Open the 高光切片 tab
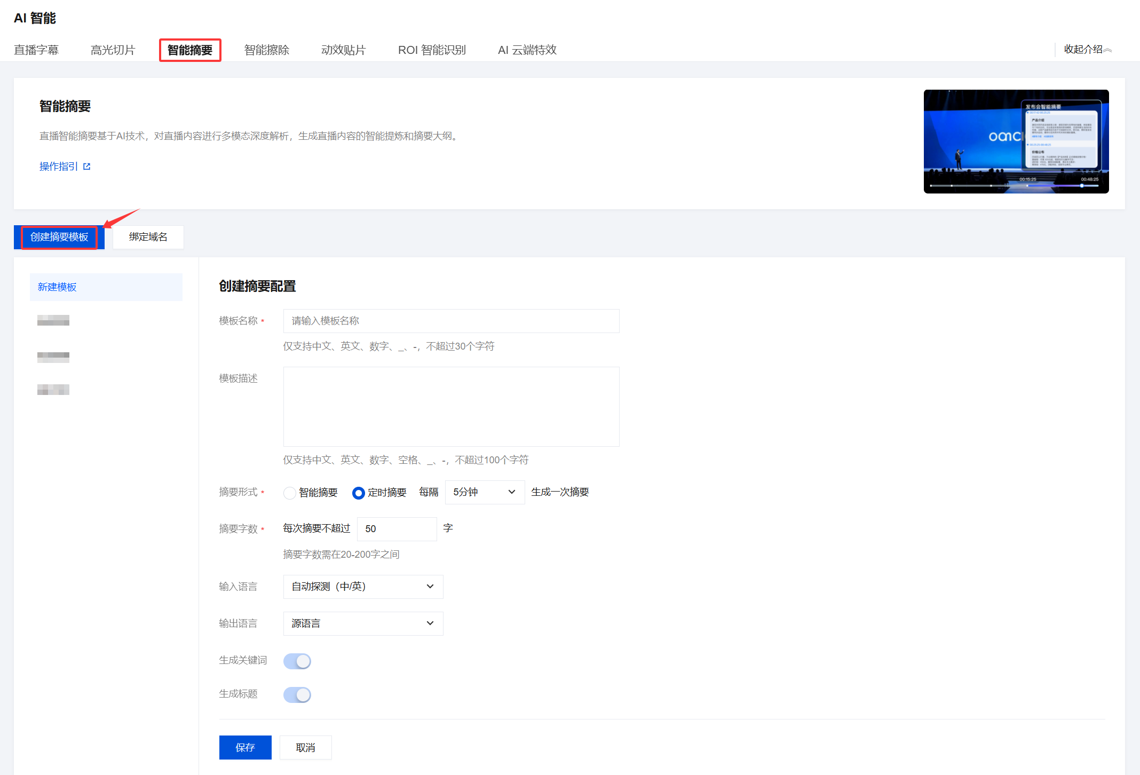 [113, 50]
